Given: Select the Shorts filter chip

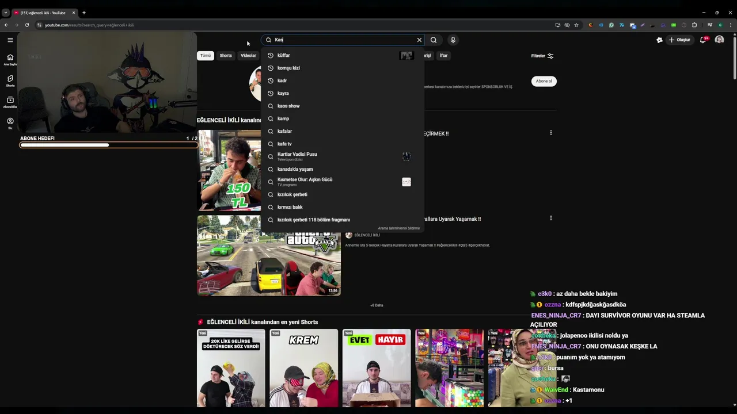Looking at the screenshot, I should point(226,56).
